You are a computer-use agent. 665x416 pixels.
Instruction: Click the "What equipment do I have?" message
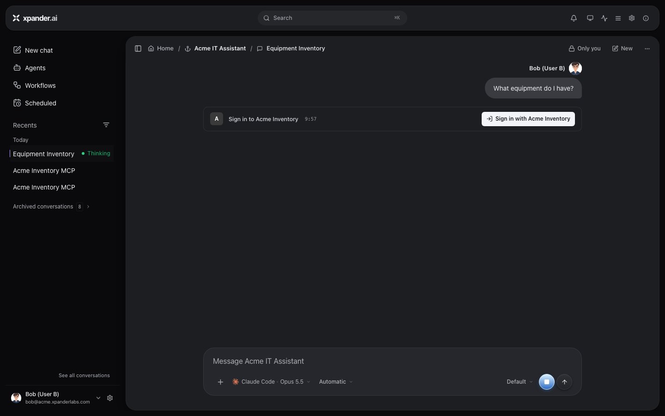533,88
